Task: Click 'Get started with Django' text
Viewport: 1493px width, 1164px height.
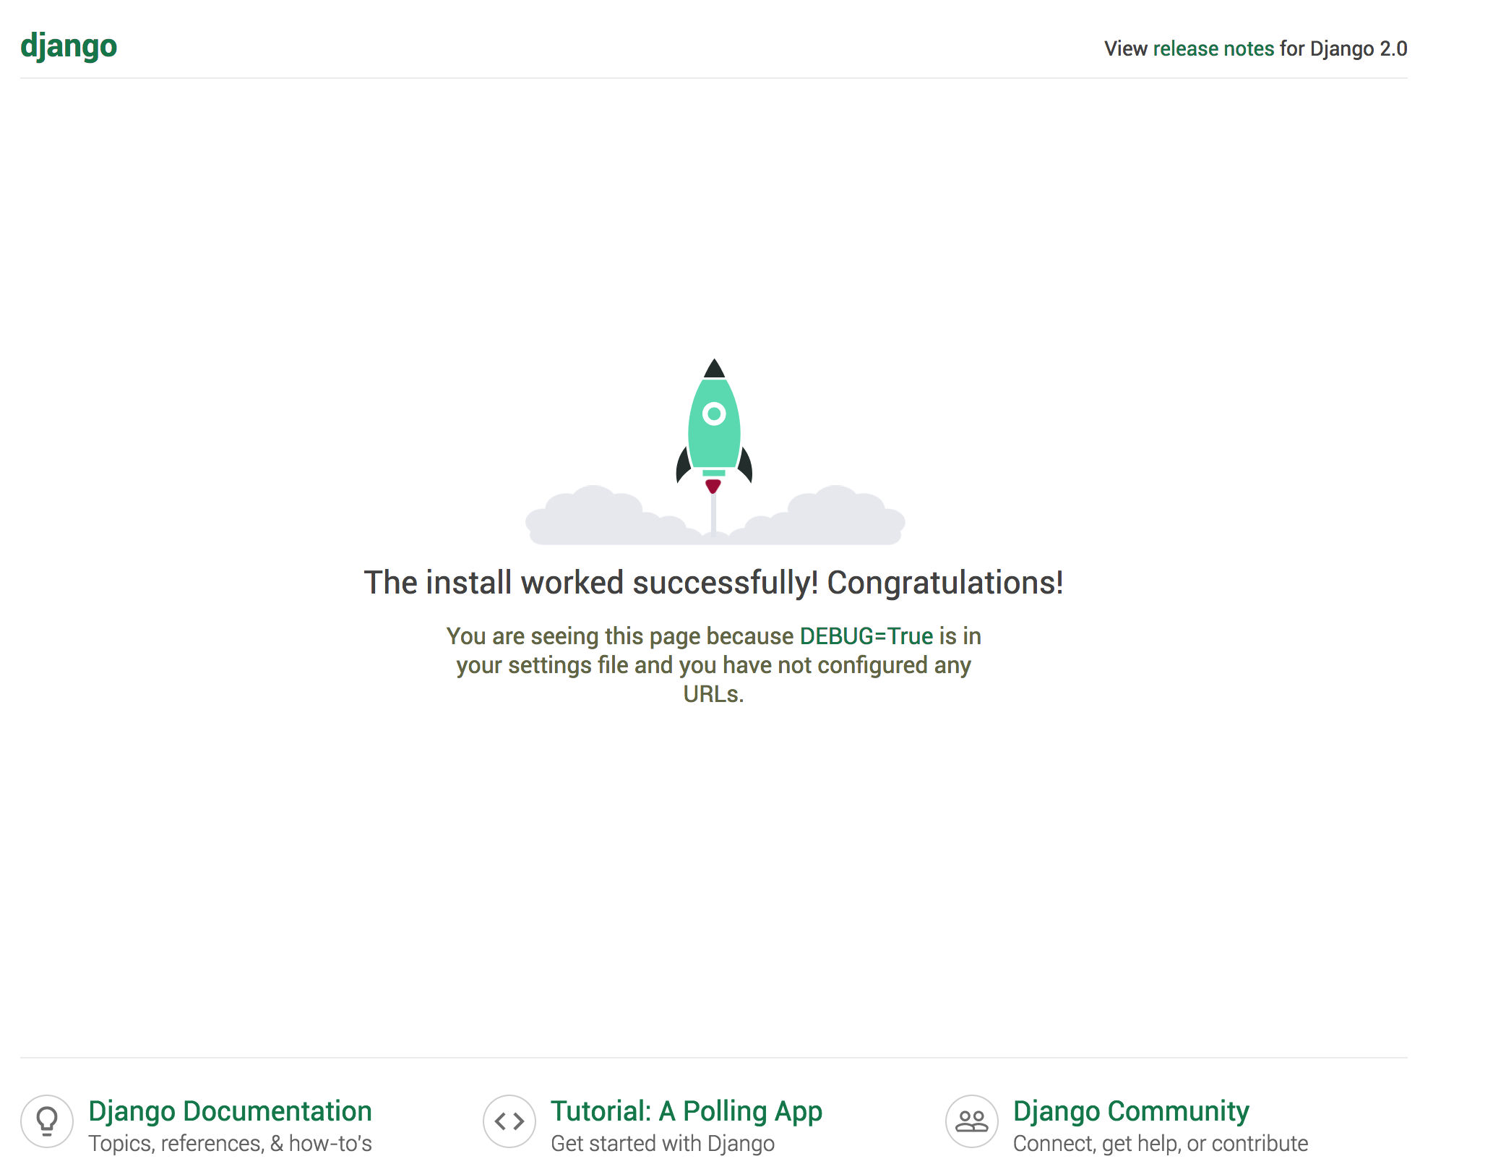Action: tap(663, 1143)
